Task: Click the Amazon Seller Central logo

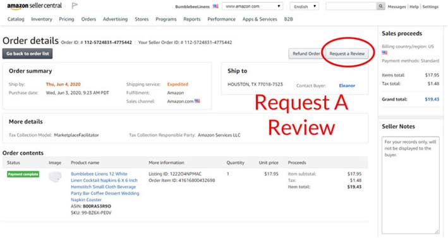Action: (34, 6)
